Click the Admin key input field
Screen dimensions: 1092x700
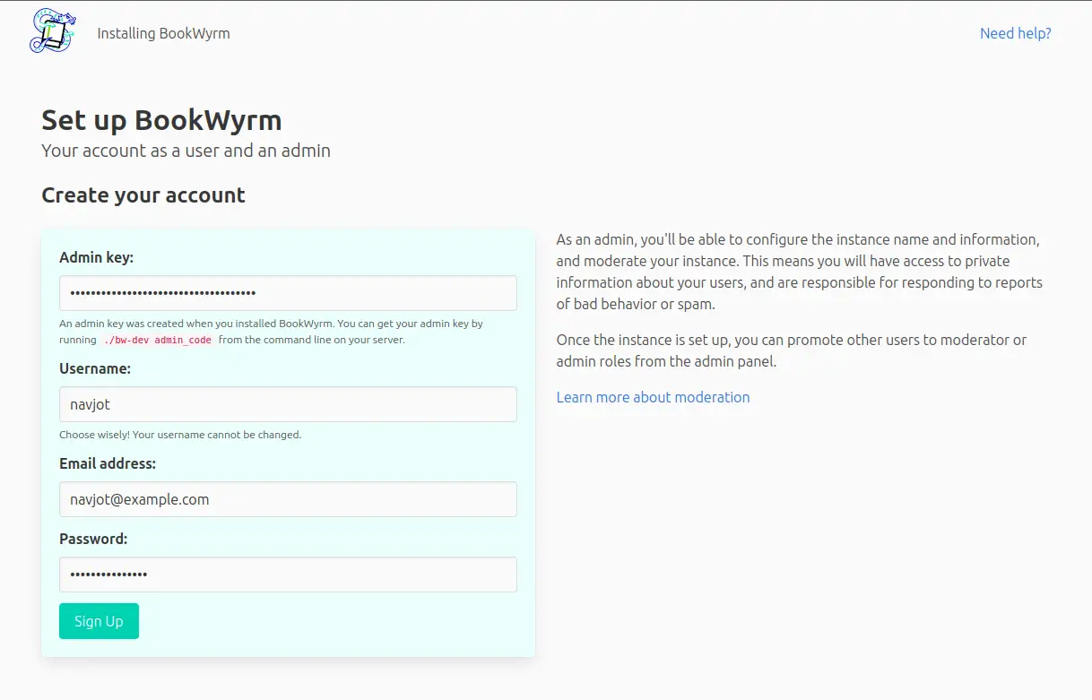pos(287,293)
